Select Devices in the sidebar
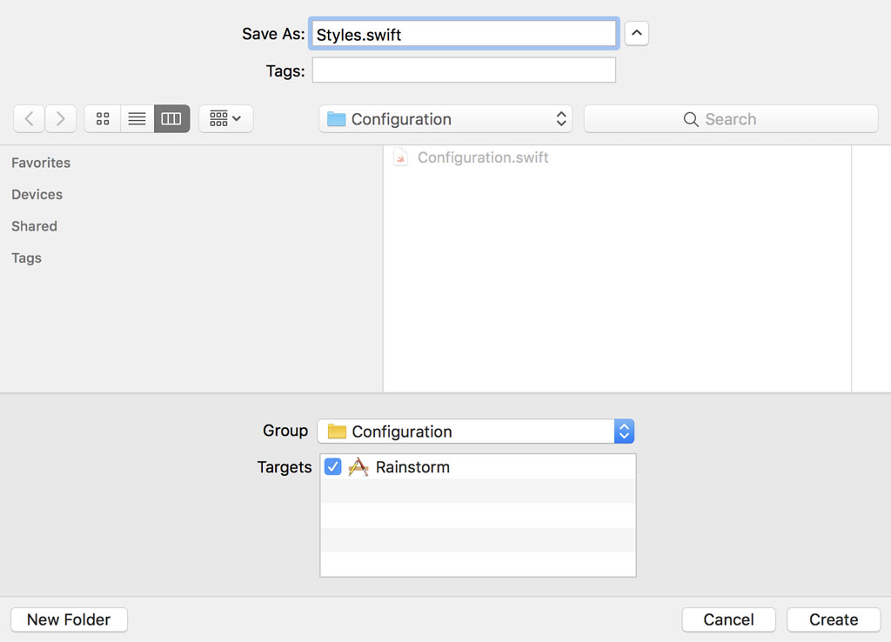 pos(37,194)
